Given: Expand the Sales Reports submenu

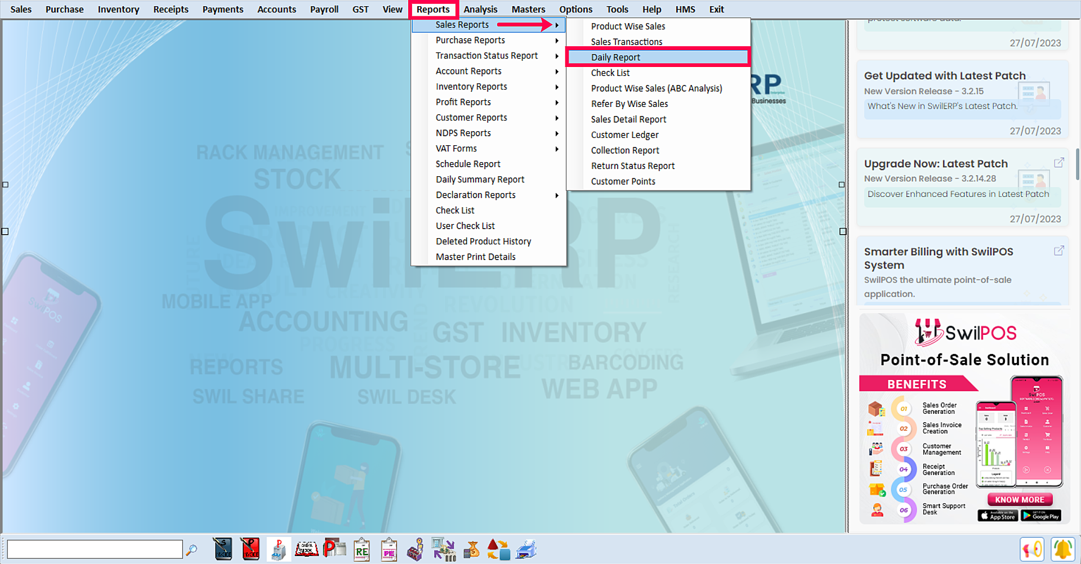Looking at the screenshot, I should pos(488,25).
